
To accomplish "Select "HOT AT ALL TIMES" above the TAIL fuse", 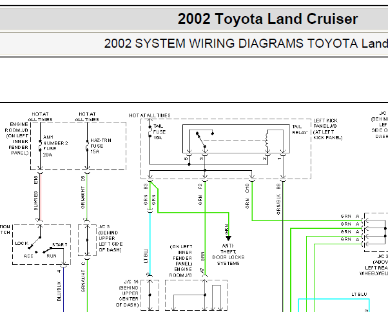I will click(150, 115).
